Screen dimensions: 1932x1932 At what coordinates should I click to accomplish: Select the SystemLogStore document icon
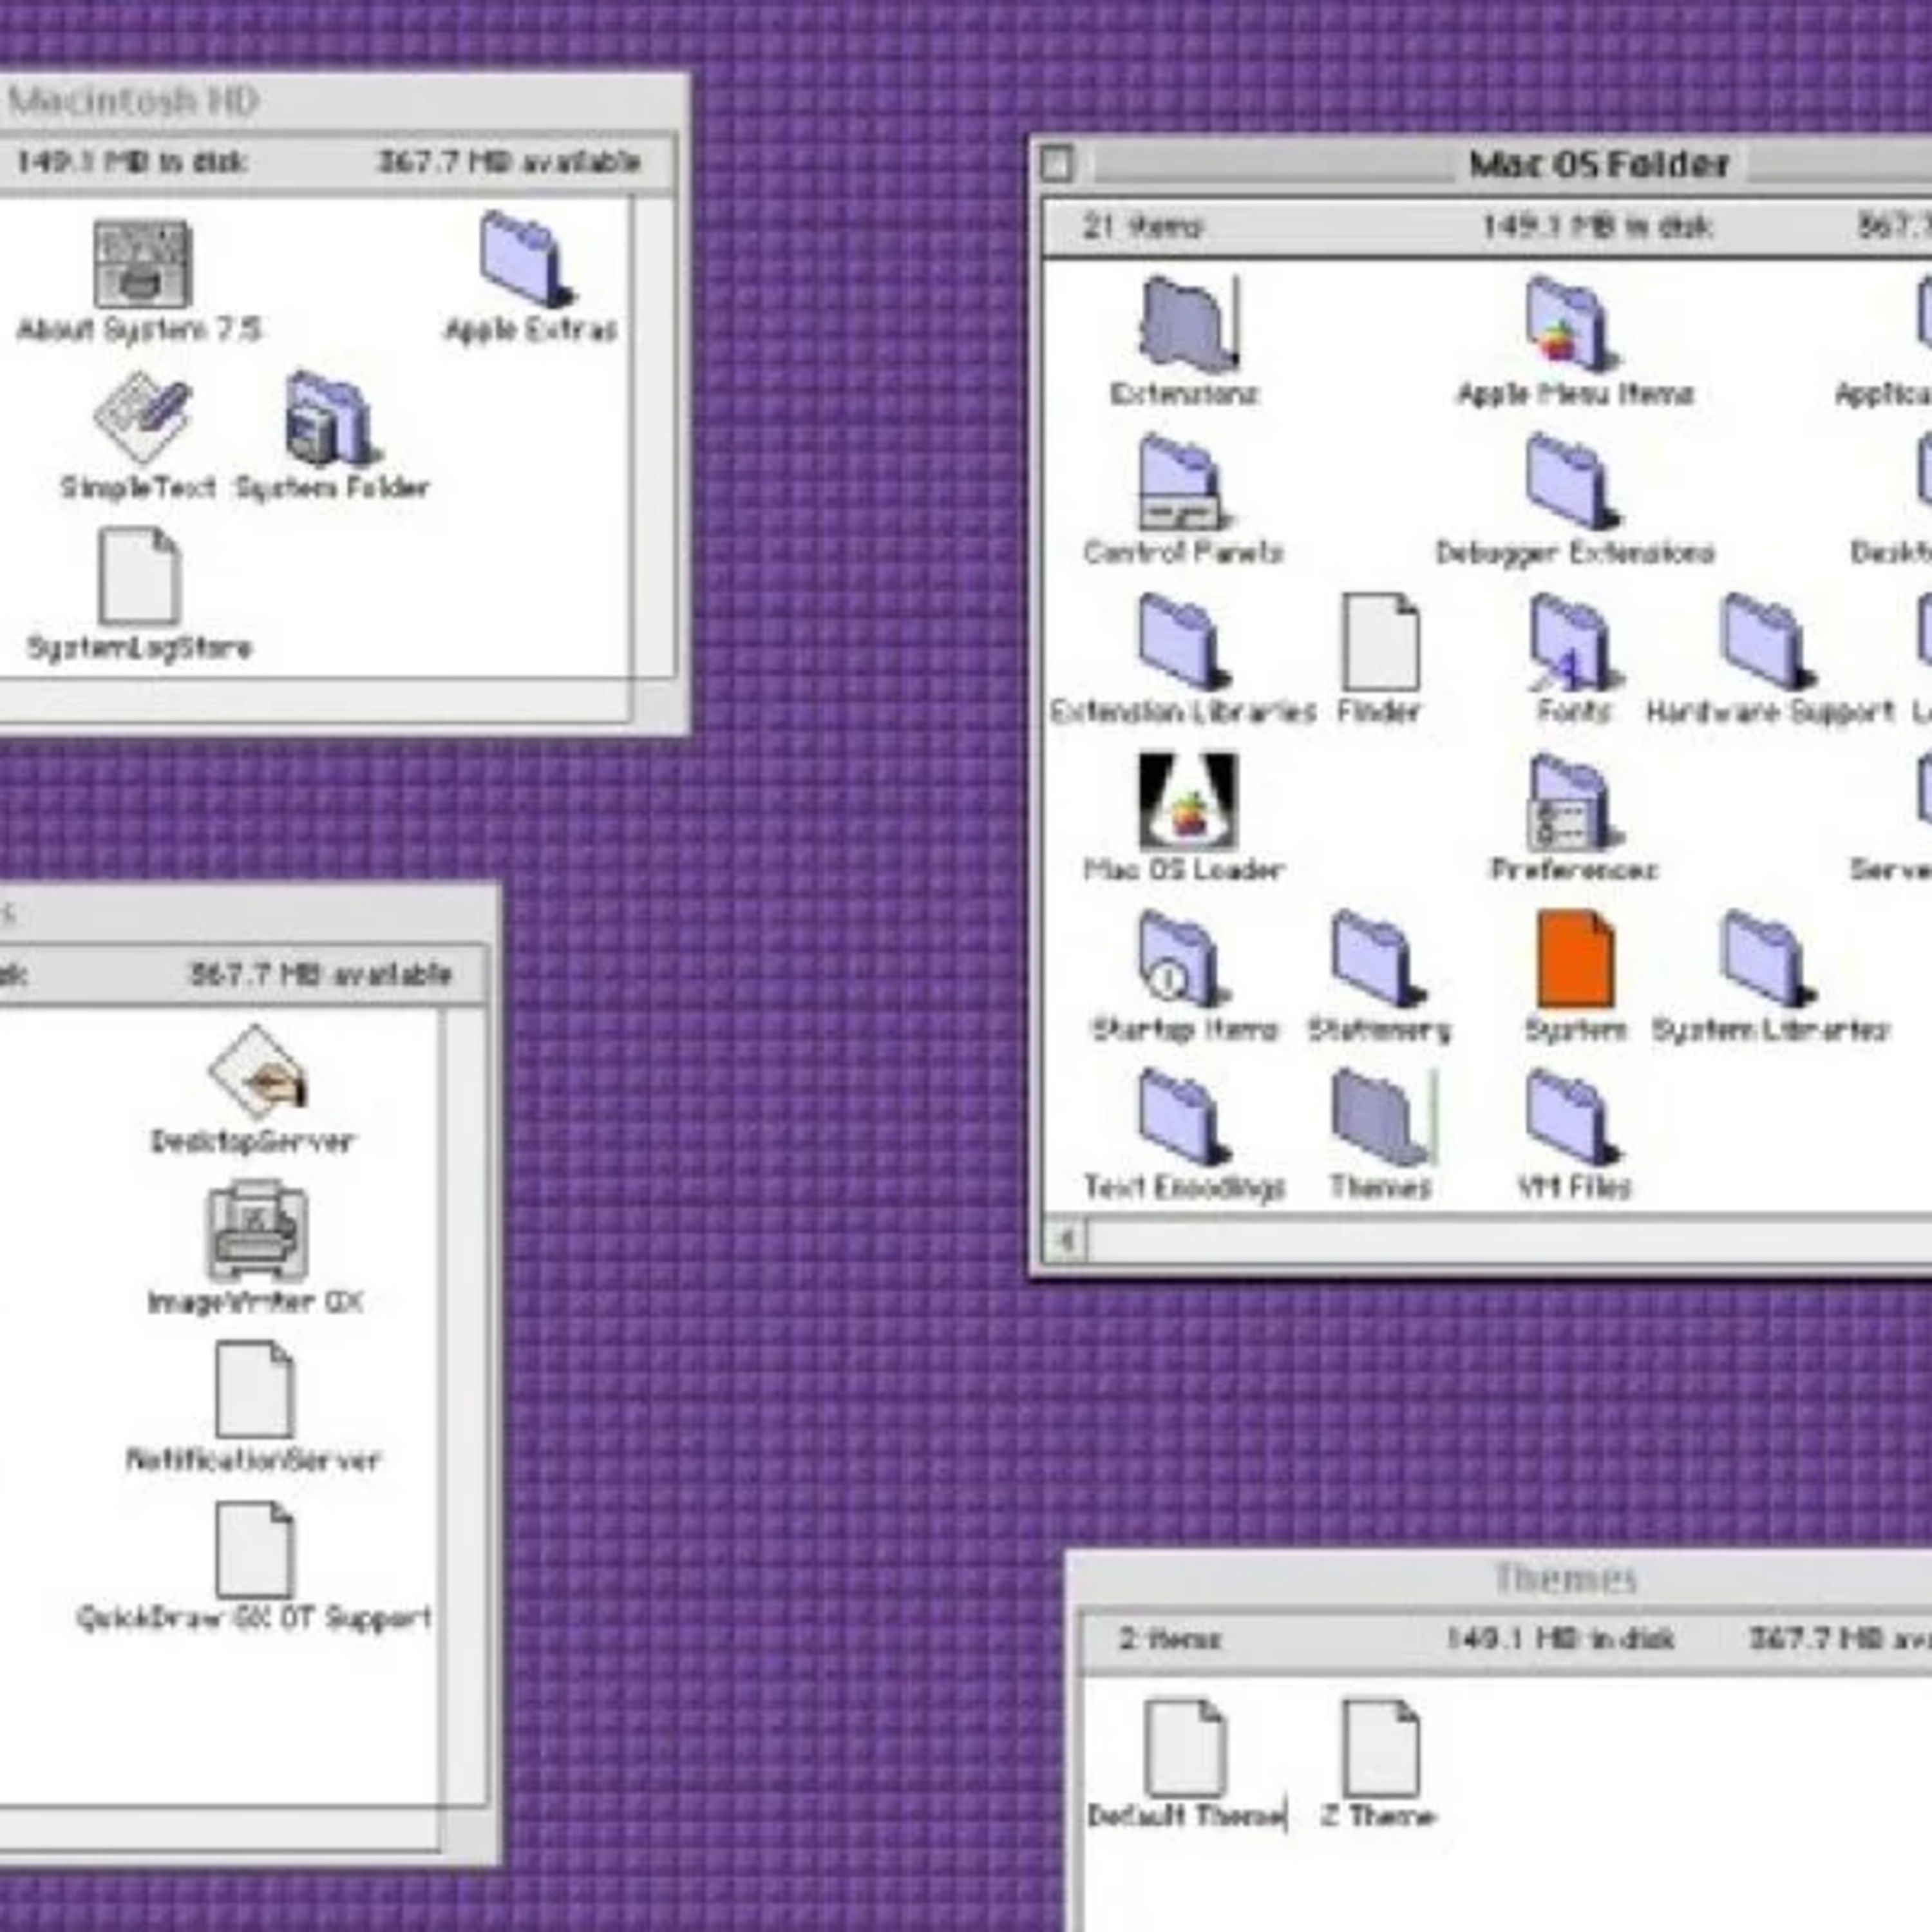pyautogui.click(x=139, y=577)
